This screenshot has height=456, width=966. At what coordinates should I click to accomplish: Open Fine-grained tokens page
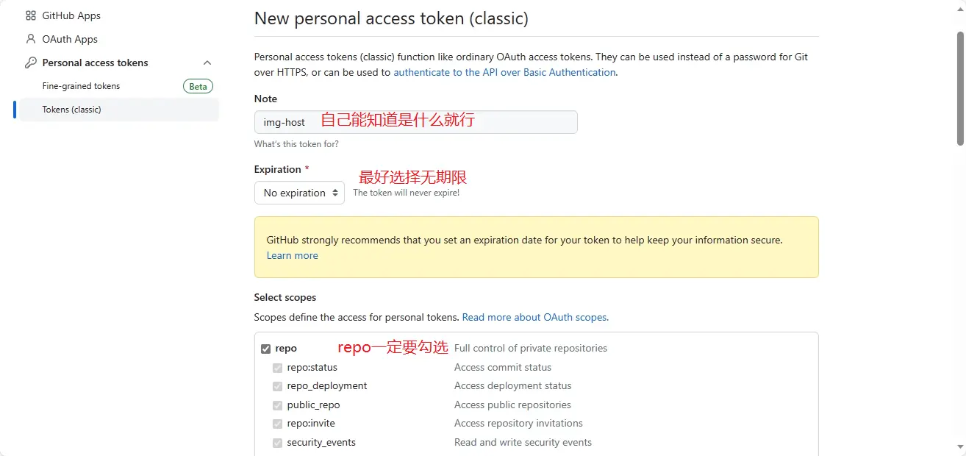click(x=81, y=86)
